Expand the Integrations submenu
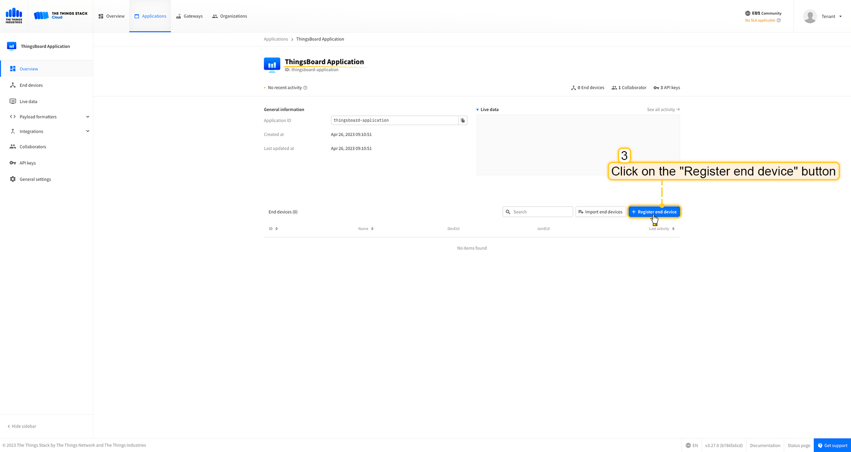This screenshot has width=851, height=452. [87, 132]
